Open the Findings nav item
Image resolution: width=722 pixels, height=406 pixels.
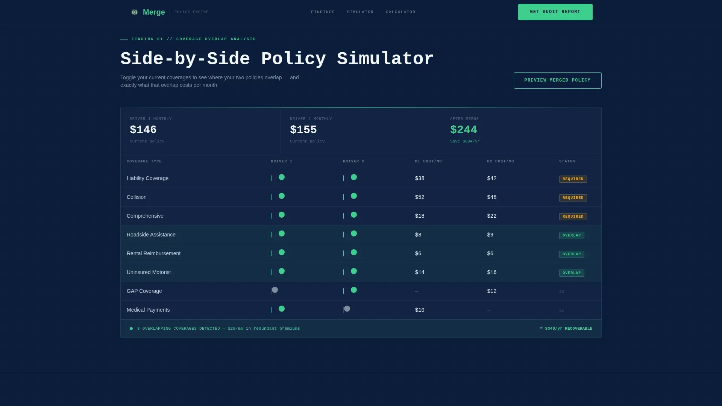[323, 12]
